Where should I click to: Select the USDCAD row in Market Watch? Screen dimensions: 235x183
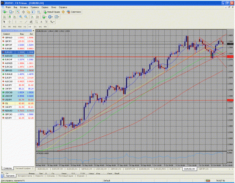click(18, 92)
